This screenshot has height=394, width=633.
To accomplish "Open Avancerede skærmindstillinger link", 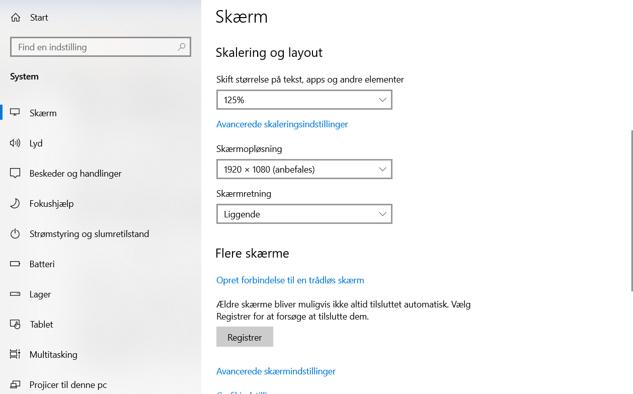I will (x=276, y=371).
